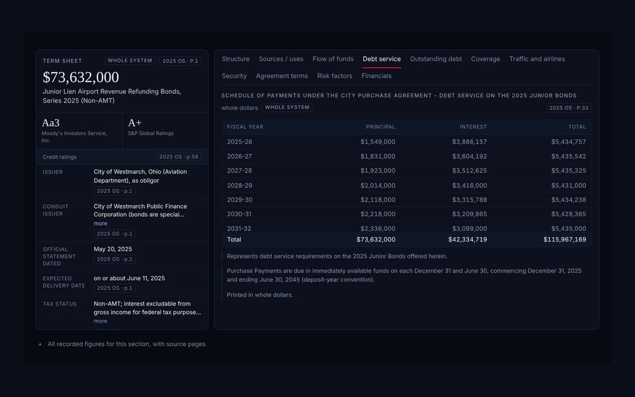Click the total principal $73,632,000 in table
This screenshot has height=397, width=635.
376,240
